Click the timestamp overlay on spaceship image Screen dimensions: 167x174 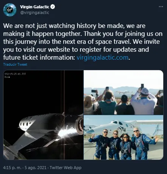point(15,75)
